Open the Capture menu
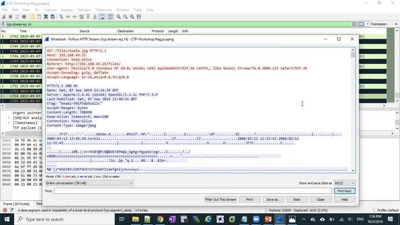400x225 pixels. pyautogui.click(x=50, y=10)
